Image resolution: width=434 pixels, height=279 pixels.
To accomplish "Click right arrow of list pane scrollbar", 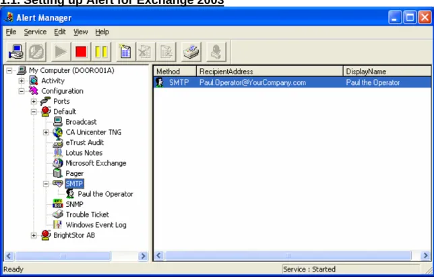I will click(x=425, y=255).
